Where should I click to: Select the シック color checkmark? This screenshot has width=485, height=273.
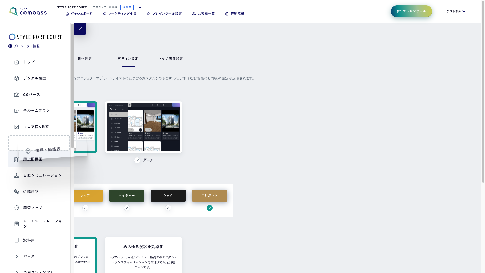point(168,208)
